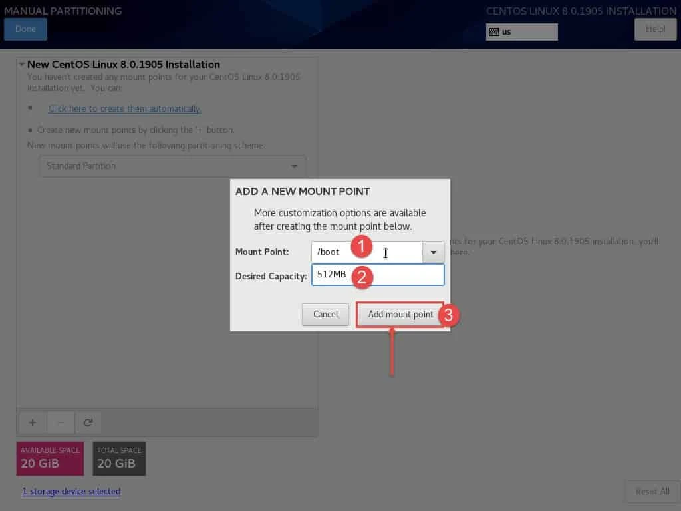Open the Mount Point dropdown arrow
Screen dimensions: 681x511
click(433, 252)
